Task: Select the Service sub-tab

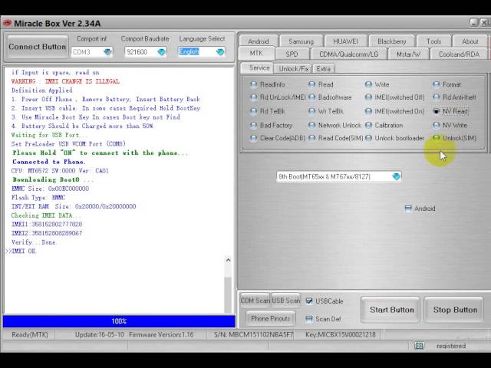Action: click(x=258, y=68)
